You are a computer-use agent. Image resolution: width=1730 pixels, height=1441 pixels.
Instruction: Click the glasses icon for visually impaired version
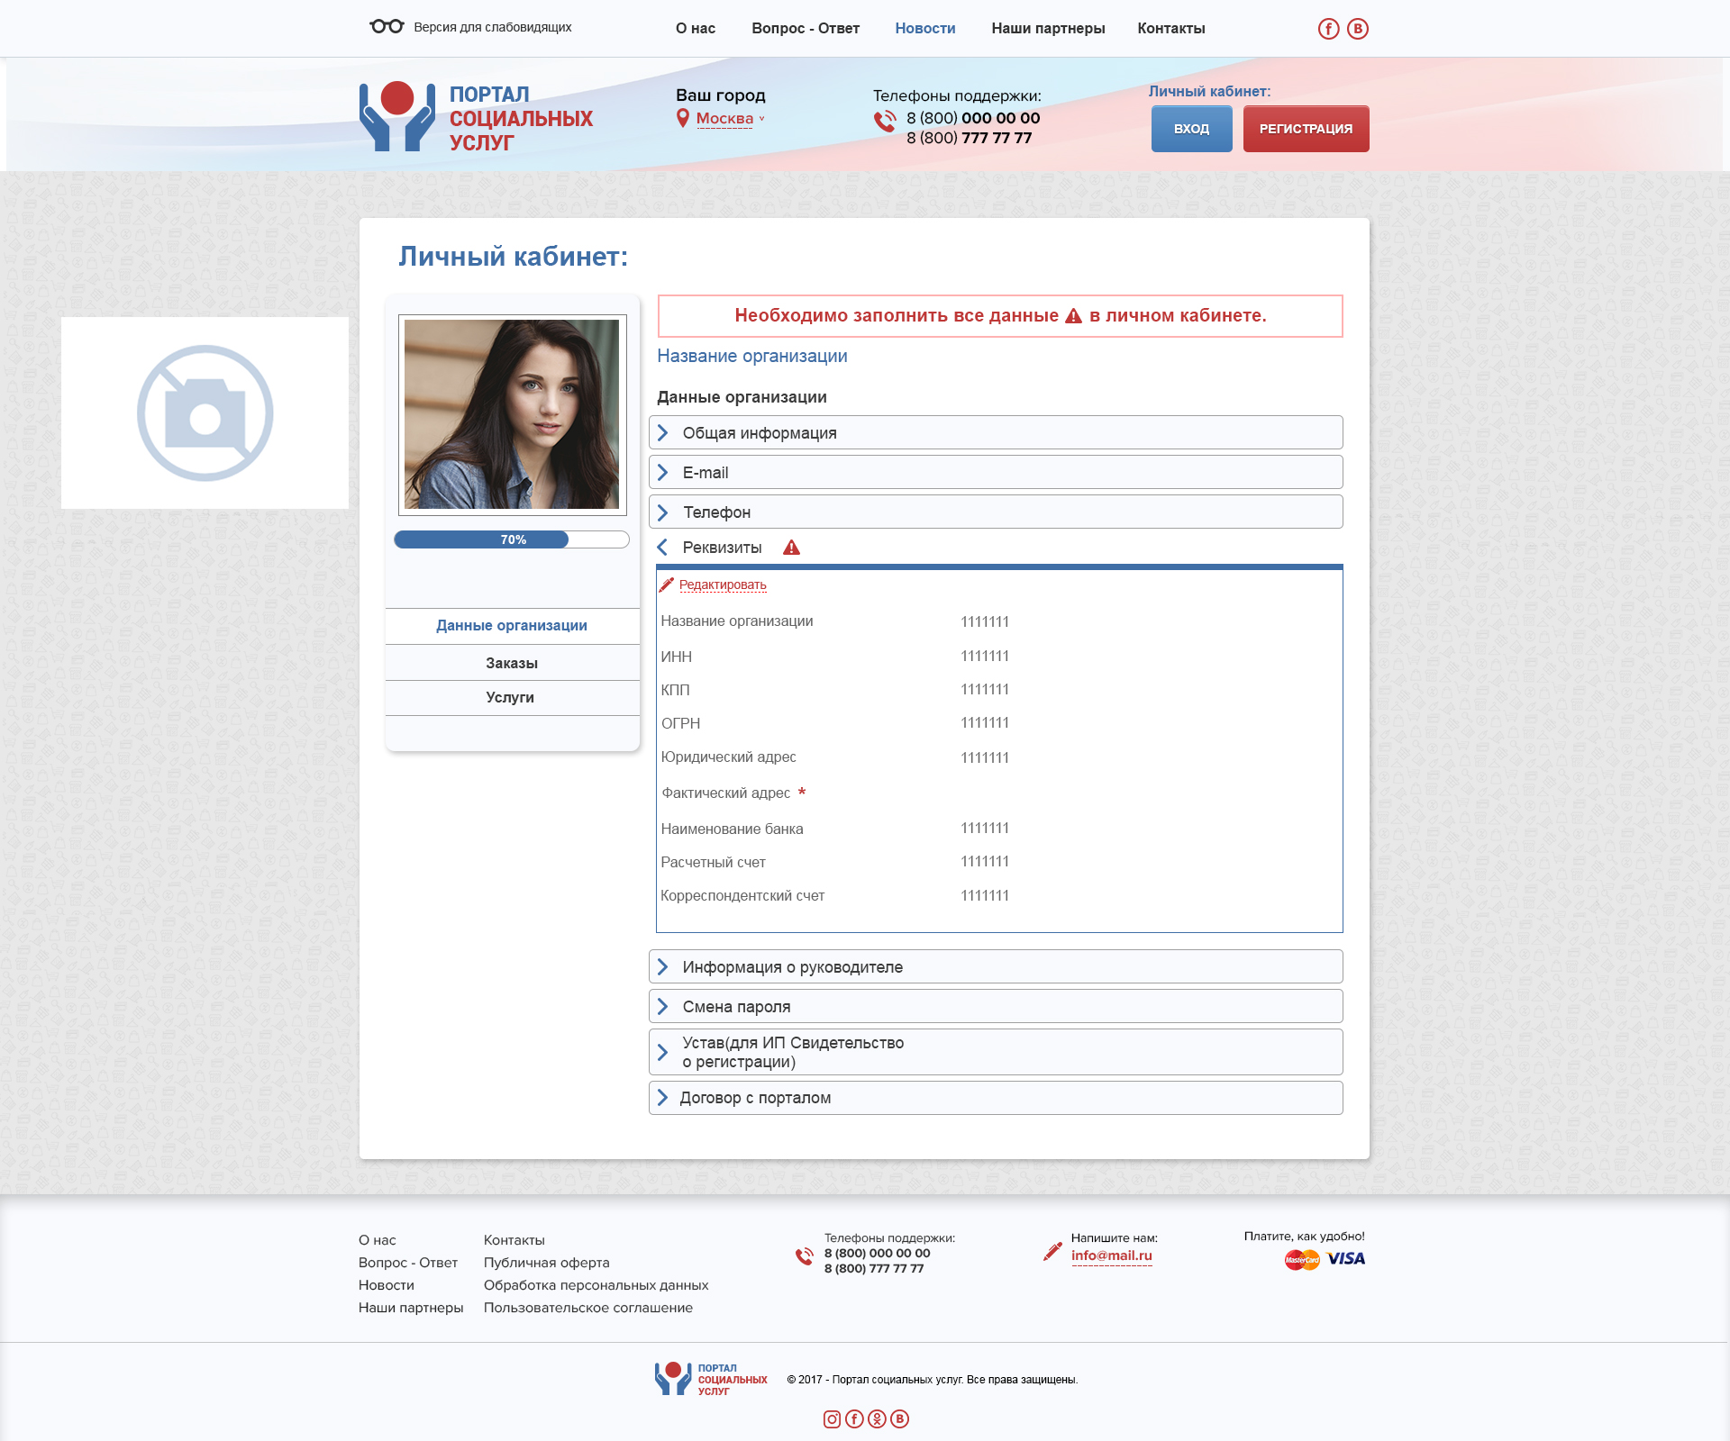tap(387, 27)
